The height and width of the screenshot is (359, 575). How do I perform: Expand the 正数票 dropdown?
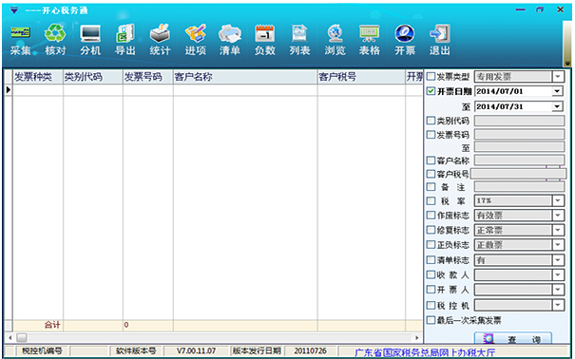click(557, 245)
